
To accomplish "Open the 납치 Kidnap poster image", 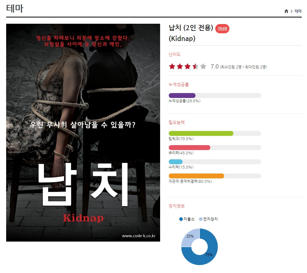I will pos(83,133).
